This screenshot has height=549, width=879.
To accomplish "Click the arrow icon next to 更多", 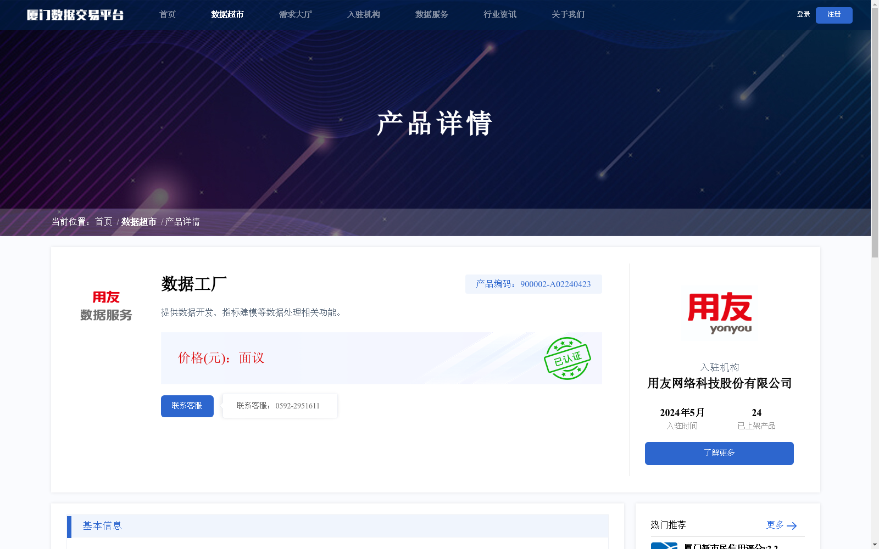I will 792,526.
